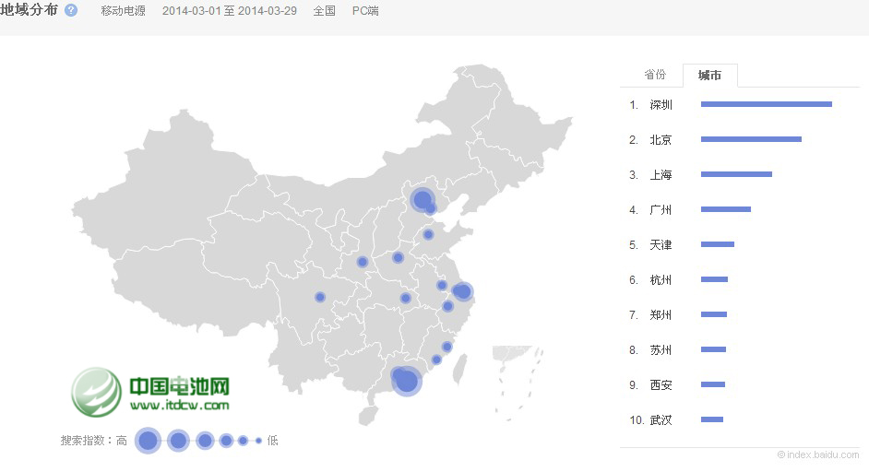The width and height of the screenshot is (869, 472).
Task: Click the Chengdu bubble in Sichuan
Action: (320, 297)
